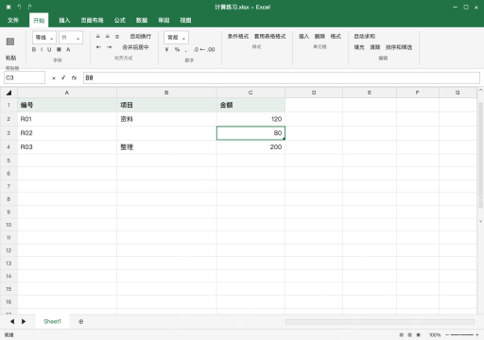Toggle 自动换行 wrap text
Image resolution: width=484 pixels, height=340 pixels.
pyautogui.click(x=141, y=37)
